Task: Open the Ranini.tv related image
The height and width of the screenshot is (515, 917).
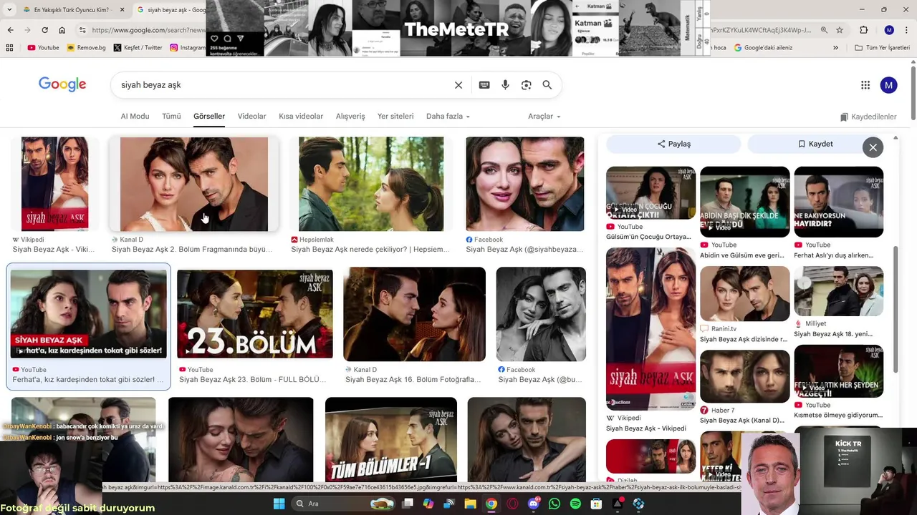Action: (745, 294)
